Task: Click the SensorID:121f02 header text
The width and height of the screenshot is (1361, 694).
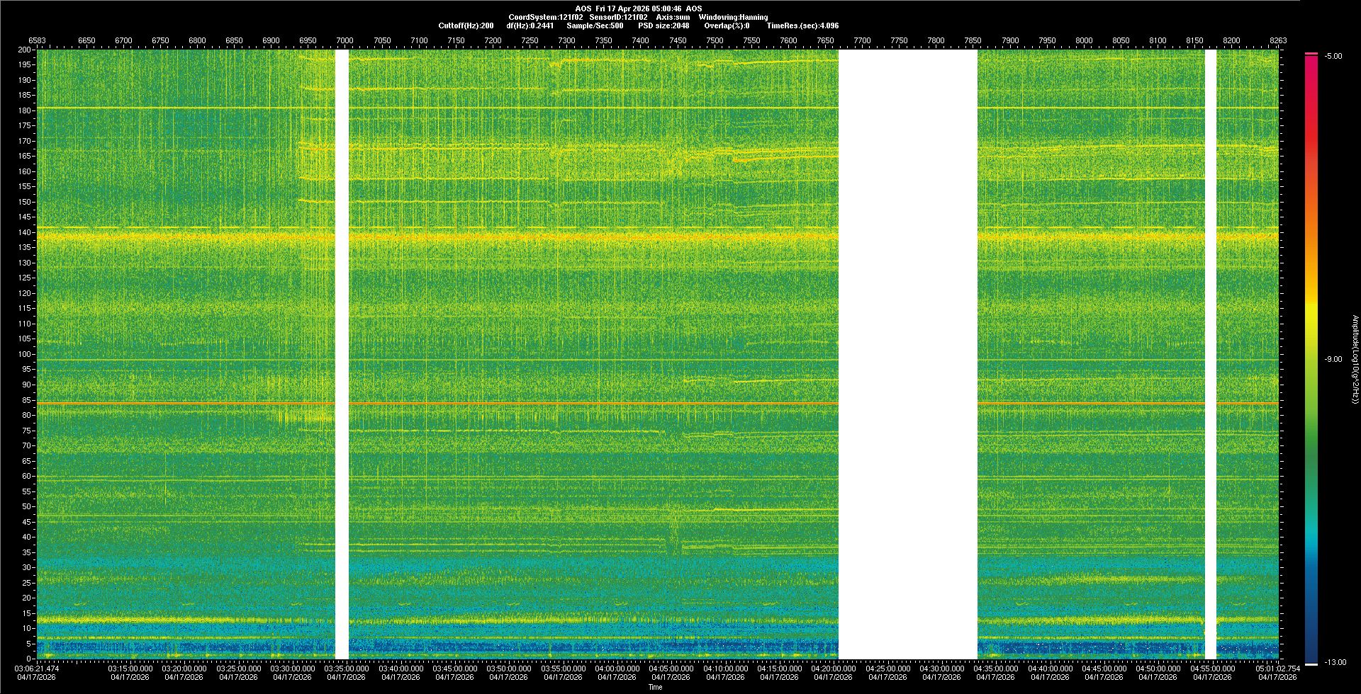Action: click(x=618, y=17)
